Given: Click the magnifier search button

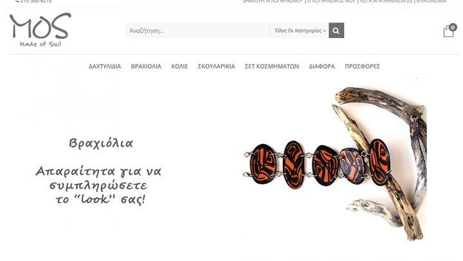Looking at the screenshot, I should coord(336,30).
